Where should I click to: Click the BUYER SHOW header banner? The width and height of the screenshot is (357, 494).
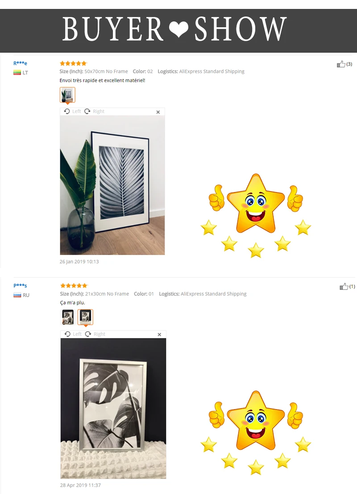click(178, 30)
